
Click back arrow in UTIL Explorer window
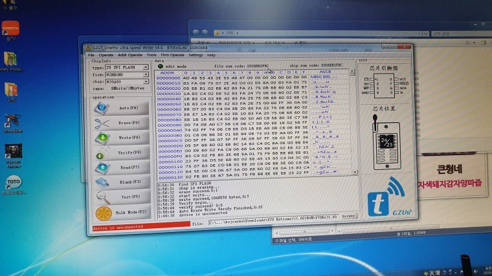(196, 32)
